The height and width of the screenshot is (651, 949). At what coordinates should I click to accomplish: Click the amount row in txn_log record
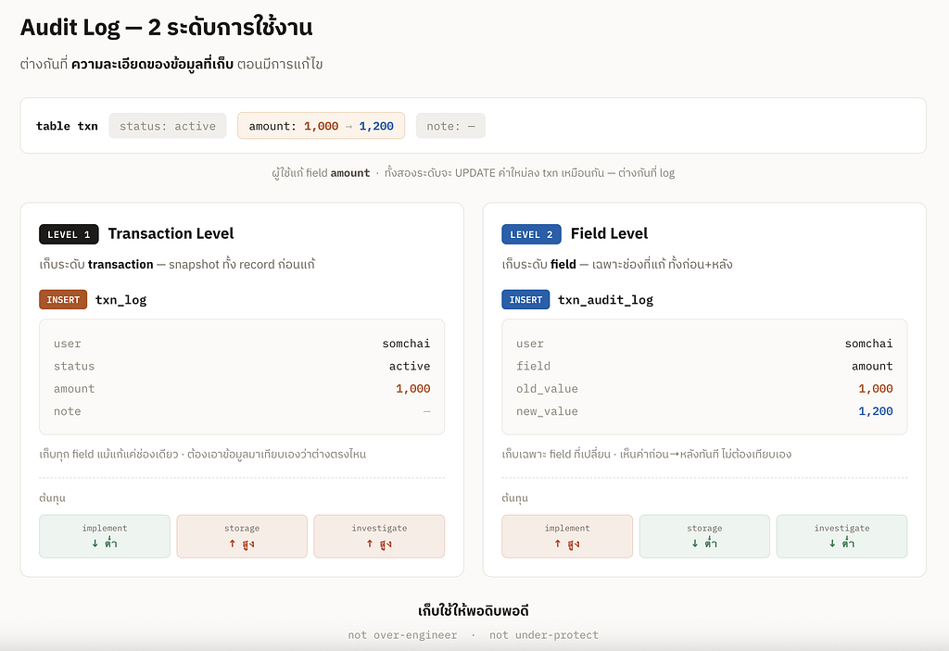pyautogui.click(x=242, y=388)
